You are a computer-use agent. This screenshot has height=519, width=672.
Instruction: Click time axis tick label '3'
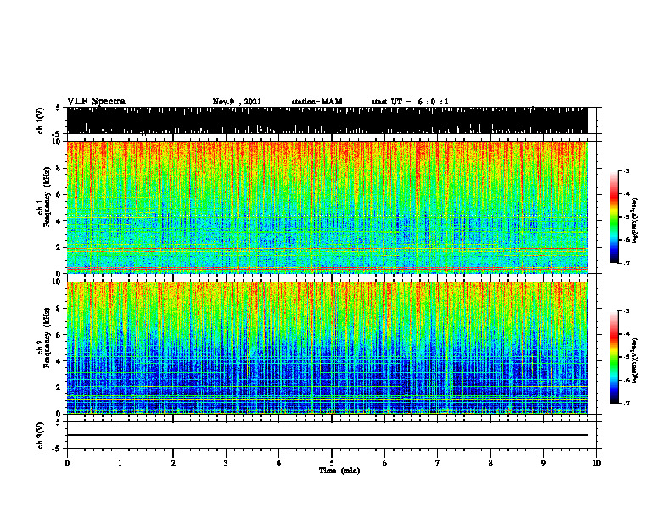[226, 463]
